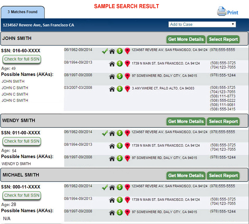Viewport: 249px width, 224px height.
Task: Click map pin in Wendy Smith's N Main St row
Action: tap(127, 146)
